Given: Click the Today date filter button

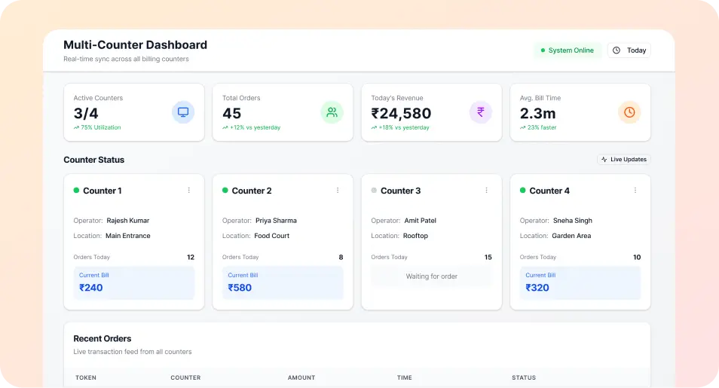Looking at the screenshot, I should click(629, 50).
